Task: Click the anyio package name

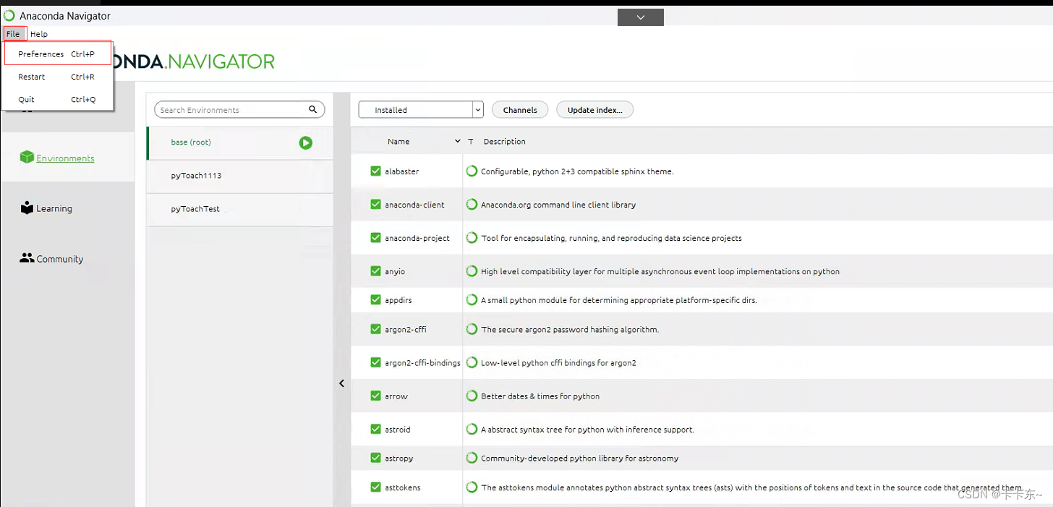Action: (x=395, y=271)
